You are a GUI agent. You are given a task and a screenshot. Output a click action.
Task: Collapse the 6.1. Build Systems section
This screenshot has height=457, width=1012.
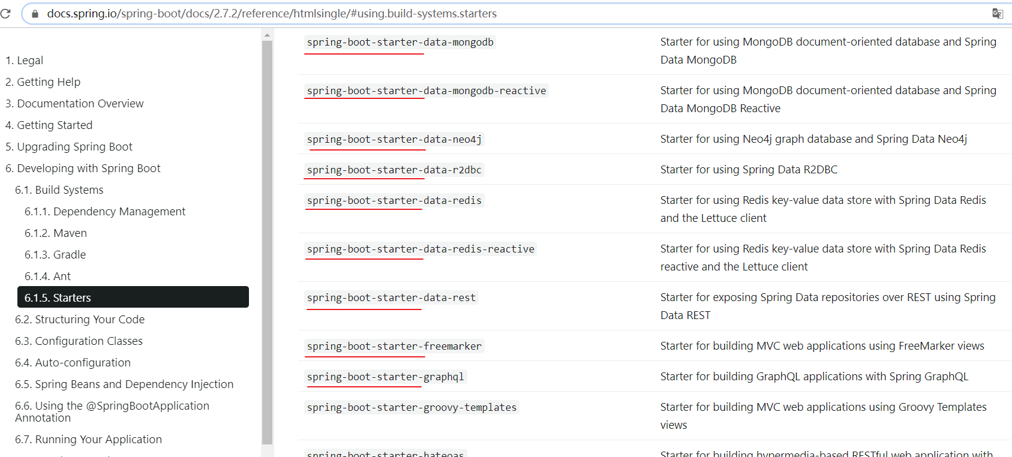click(x=59, y=190)
